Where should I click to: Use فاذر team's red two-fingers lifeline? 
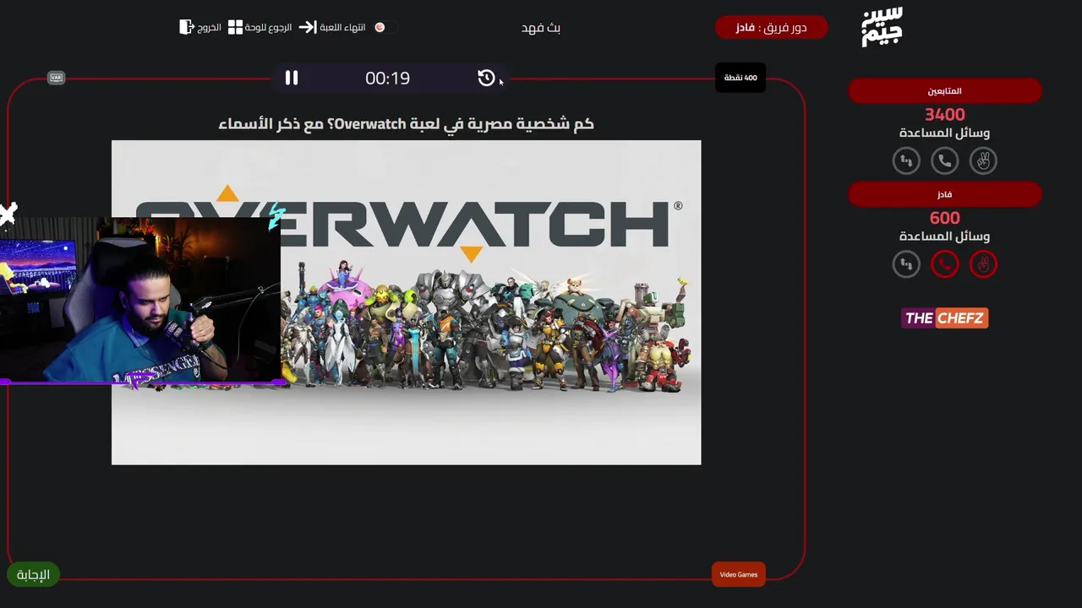click(983, 264)
